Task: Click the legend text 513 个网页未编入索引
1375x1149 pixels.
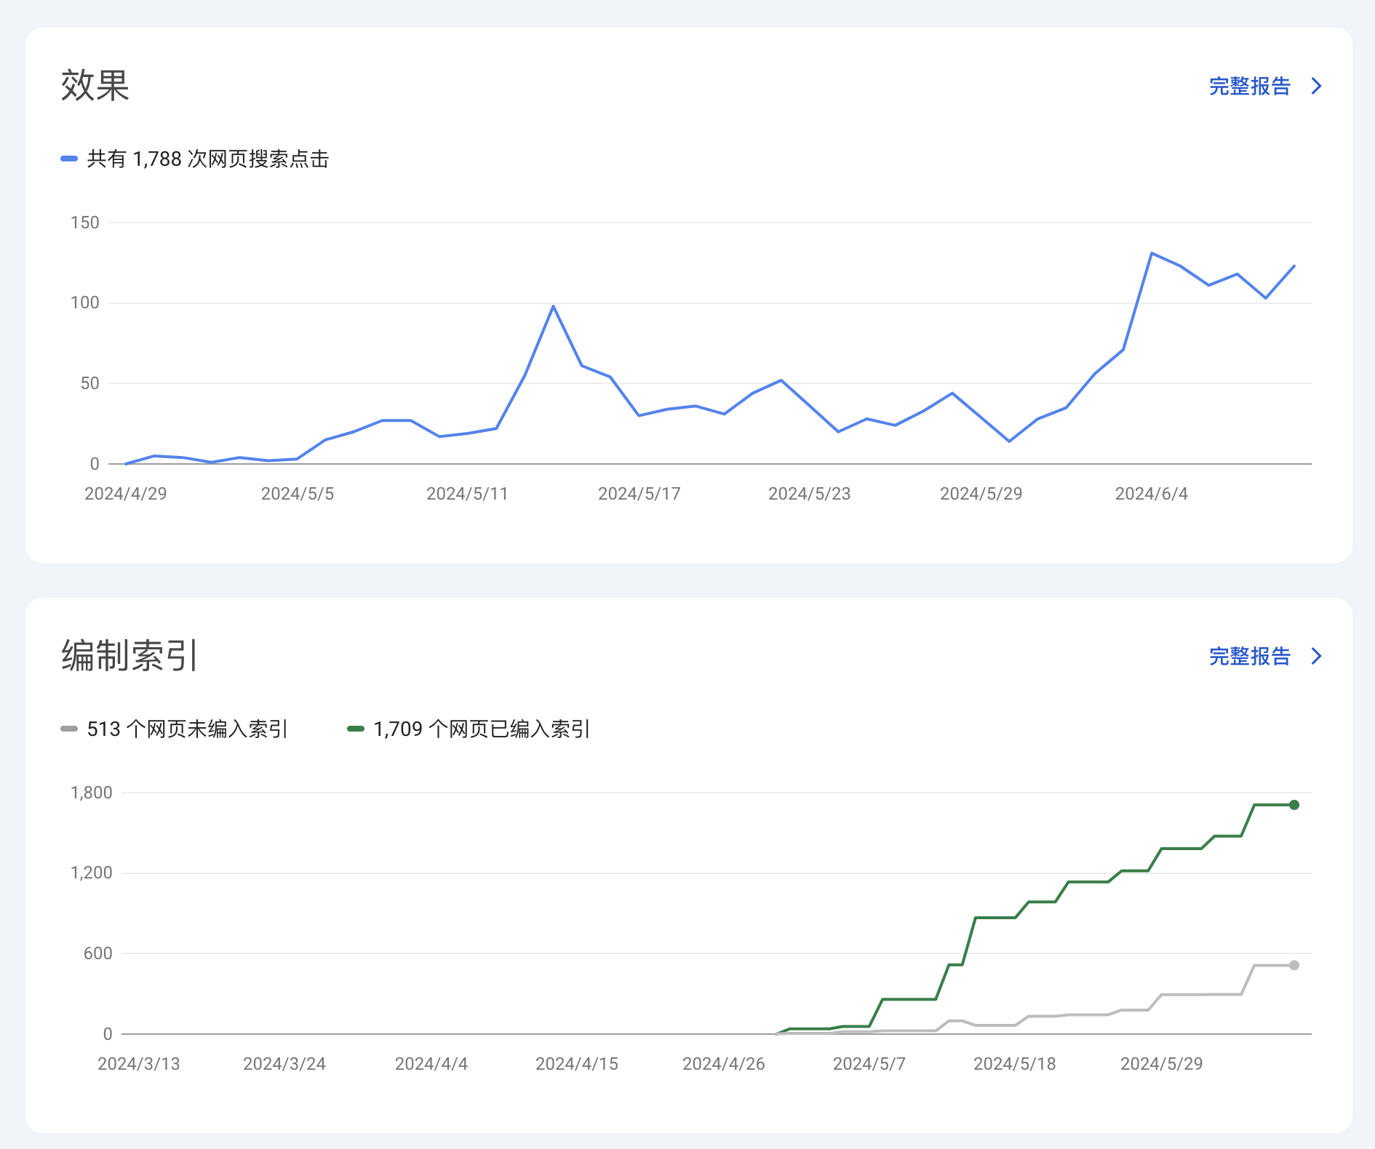Action: (x=188, y=729)
